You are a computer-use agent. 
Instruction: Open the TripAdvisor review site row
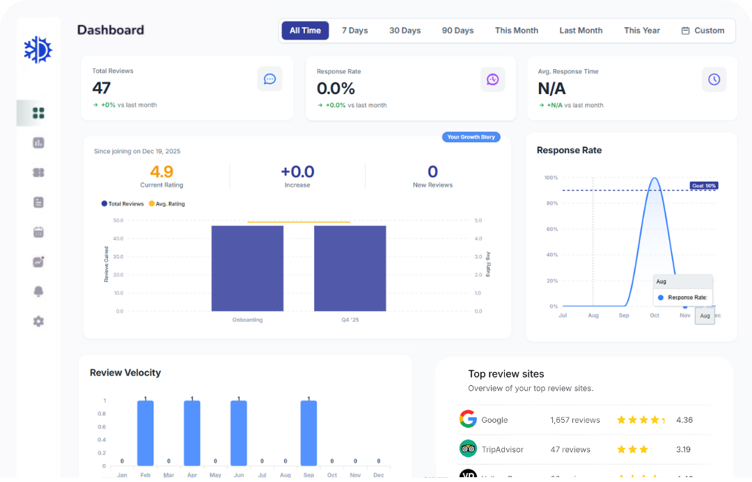585,449
